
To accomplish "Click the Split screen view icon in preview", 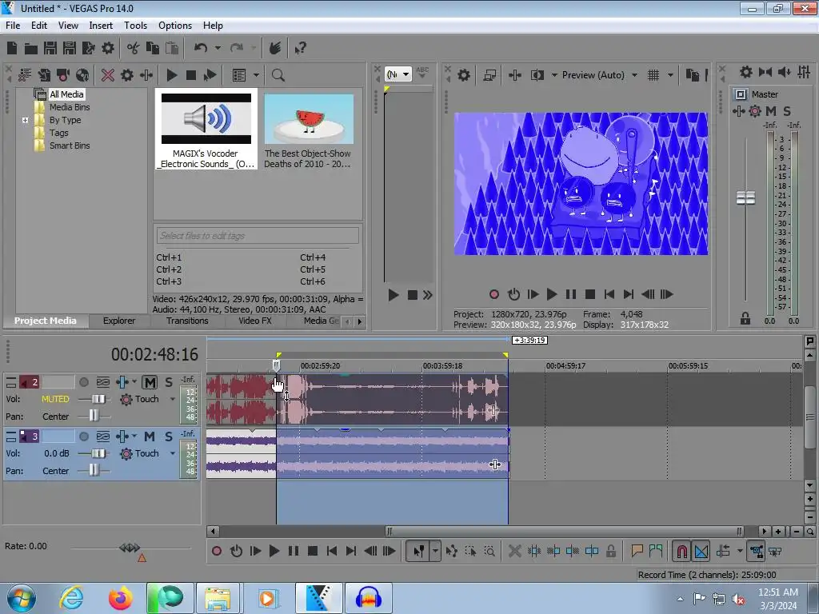I will (537, 75).
